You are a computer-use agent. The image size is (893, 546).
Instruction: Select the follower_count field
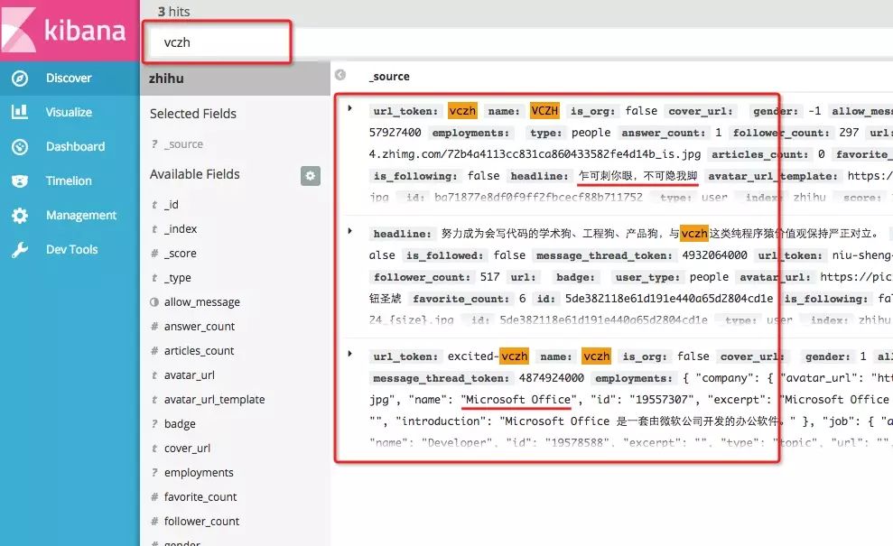[x=201, y=522]
